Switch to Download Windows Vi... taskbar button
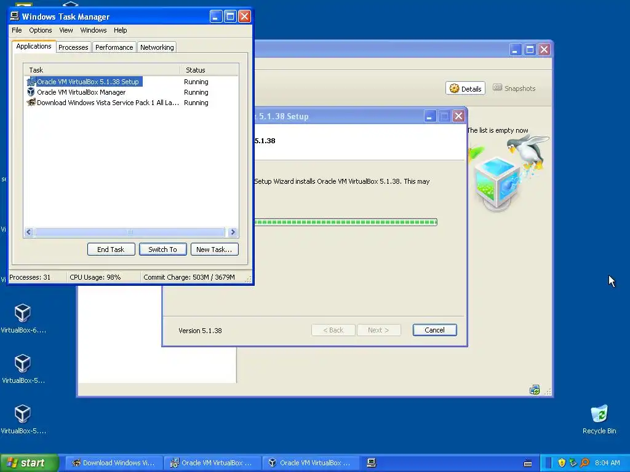Screen dimensions: 630x472 pyautogui.click(x=114, y=463)
